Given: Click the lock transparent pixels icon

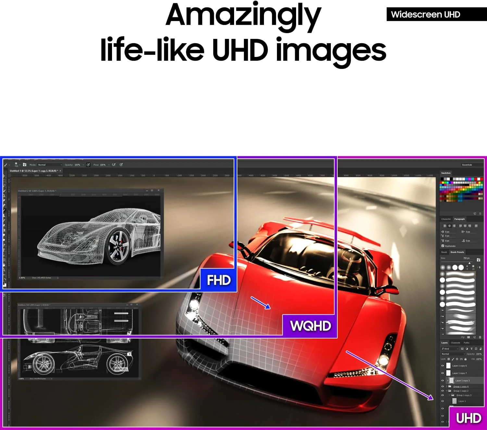Looking at the screenshot, I should 449,359.
